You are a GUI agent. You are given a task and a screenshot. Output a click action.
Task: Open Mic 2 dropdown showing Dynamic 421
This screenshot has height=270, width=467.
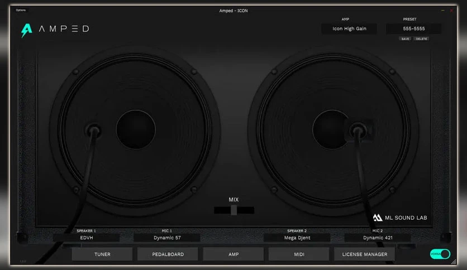pyautogui.click(x=378, y=238)
